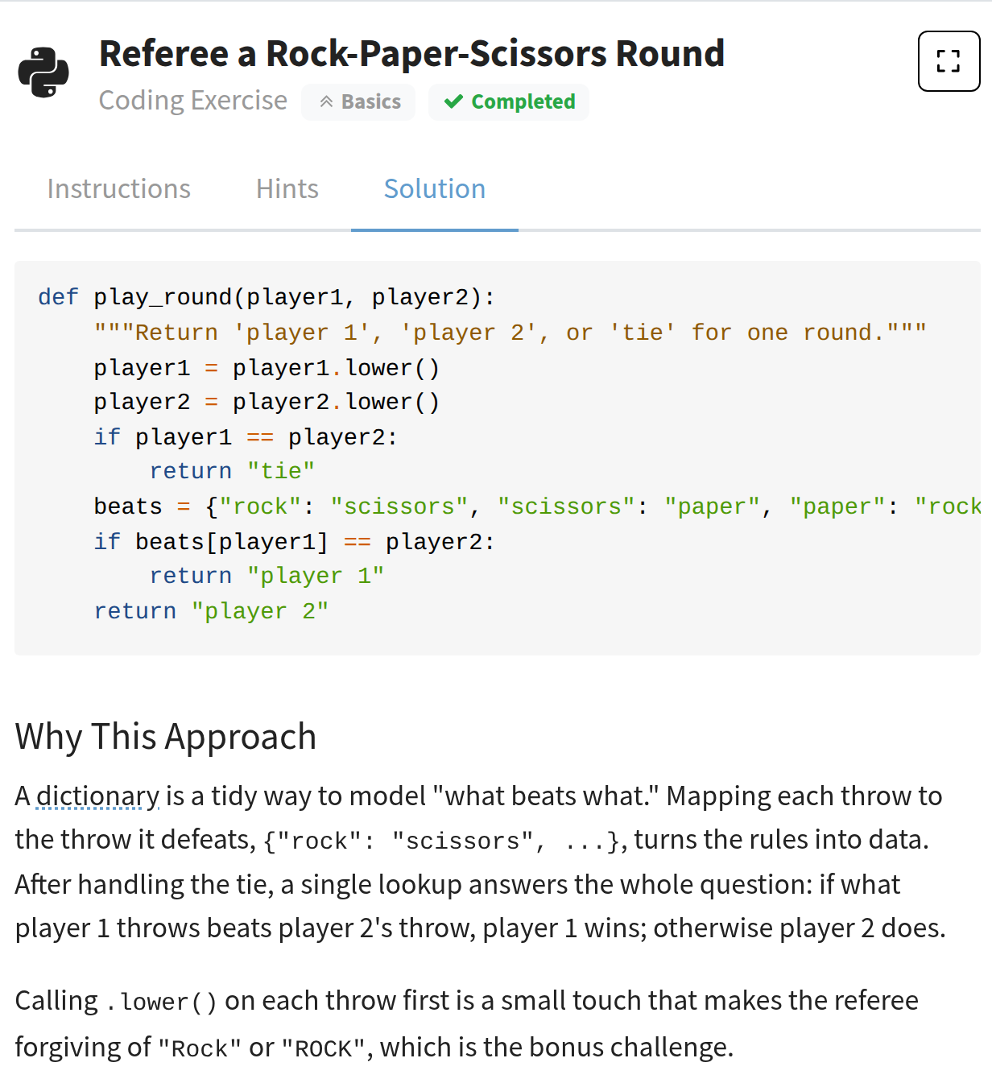Click the Basics level chevron icon
Viewport: 992px width, 1083px height.
click(326, 101)
